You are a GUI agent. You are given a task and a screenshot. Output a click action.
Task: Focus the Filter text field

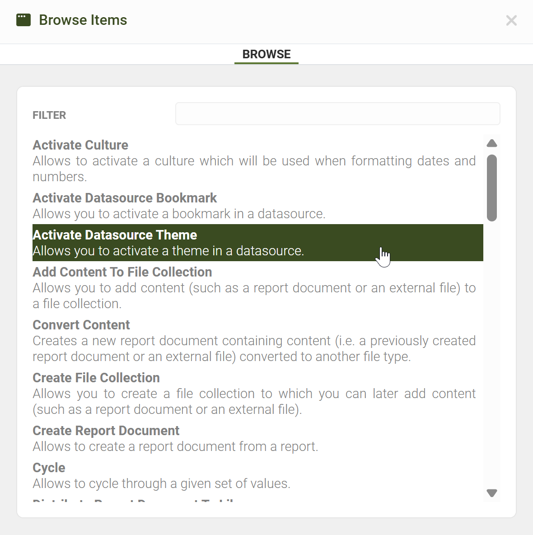click(337, 114)
